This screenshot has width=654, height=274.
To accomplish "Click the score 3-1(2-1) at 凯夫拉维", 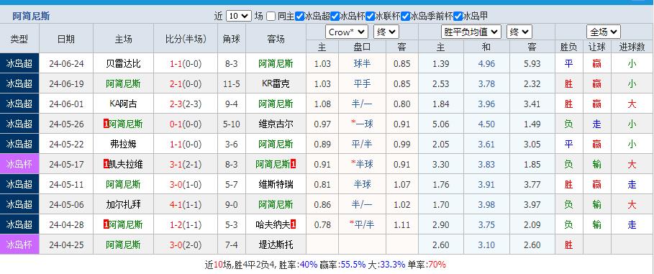I will [x=186, y=164].
